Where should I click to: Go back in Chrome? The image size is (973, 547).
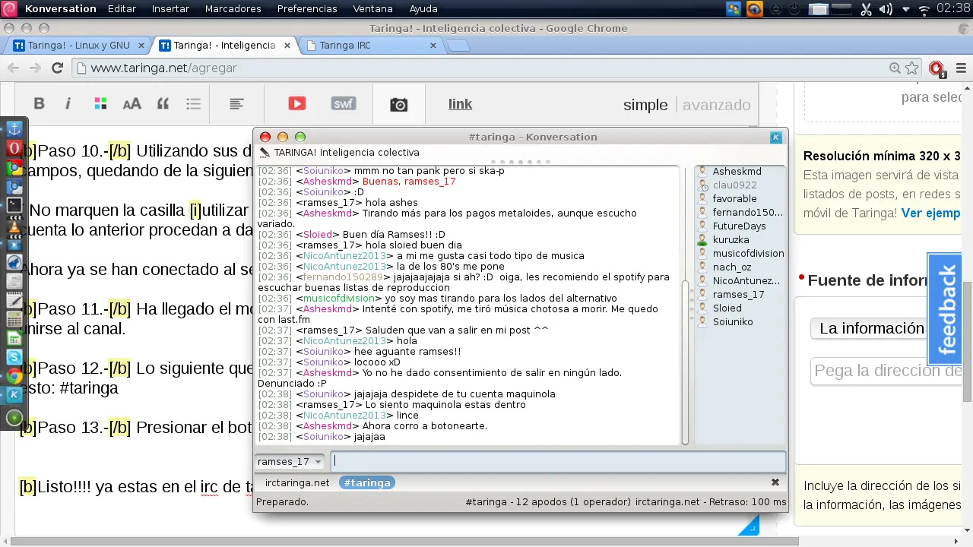coord(13,68)
